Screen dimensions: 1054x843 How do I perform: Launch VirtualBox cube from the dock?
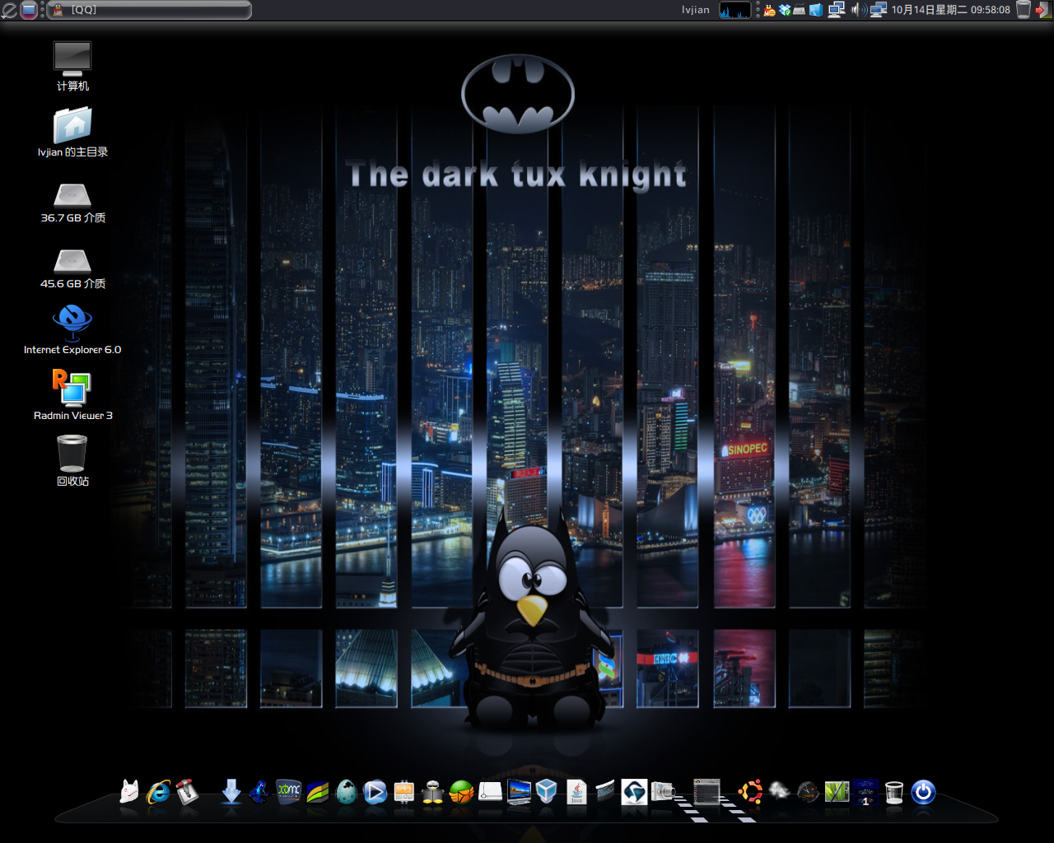tap(547, 792)
